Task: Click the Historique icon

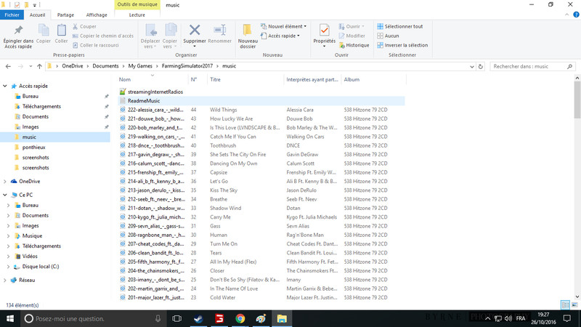Action: 354,45
